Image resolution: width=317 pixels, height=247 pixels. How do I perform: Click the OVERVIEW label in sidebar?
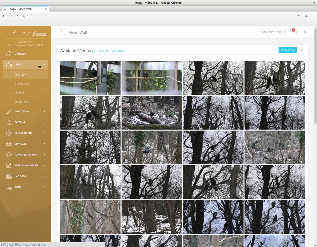point(21,54)
